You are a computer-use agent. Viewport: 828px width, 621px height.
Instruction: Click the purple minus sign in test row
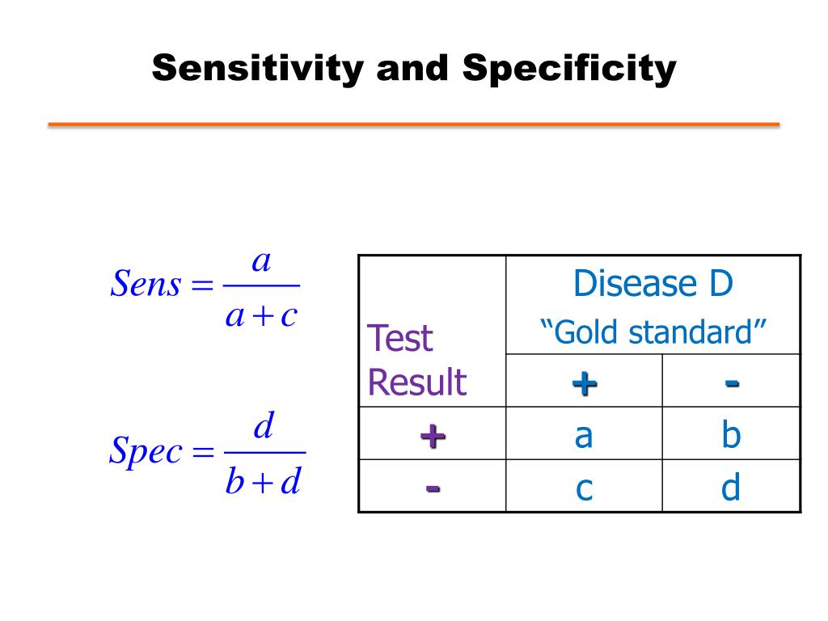tap(433, 488)
